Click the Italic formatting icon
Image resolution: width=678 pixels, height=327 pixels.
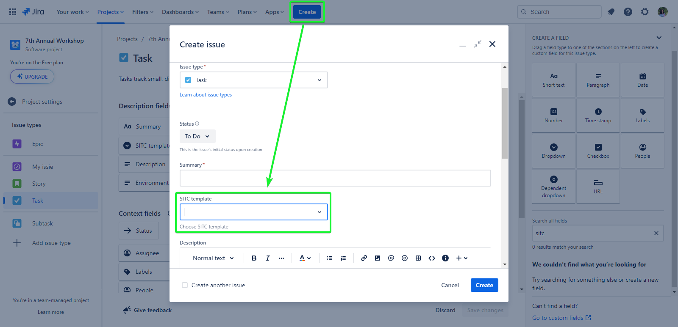click(x=267, y=258)
